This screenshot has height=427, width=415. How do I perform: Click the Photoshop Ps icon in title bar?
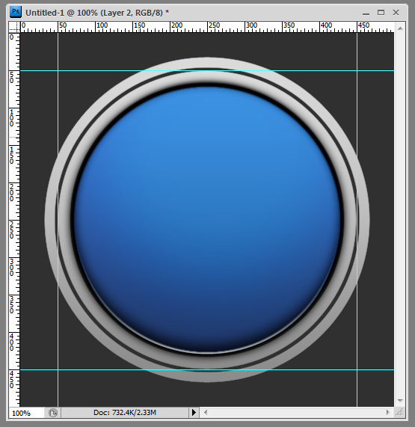tap(16, 12)
